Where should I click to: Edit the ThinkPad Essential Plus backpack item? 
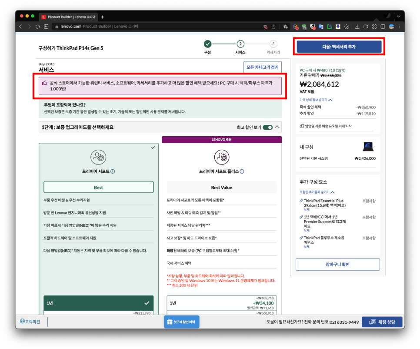(x=301, y=201)
